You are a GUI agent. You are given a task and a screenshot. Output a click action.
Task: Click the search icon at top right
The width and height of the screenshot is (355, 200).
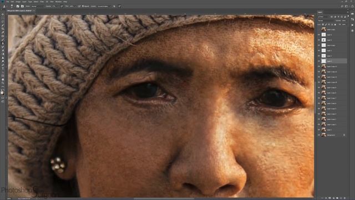pos(342,6)
